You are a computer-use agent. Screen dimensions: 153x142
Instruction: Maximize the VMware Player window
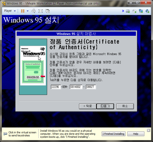click(x=137, y=3)
